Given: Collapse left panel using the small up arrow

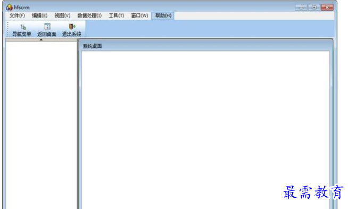Looking at the screenshot, I should click(x=41, y=40).
